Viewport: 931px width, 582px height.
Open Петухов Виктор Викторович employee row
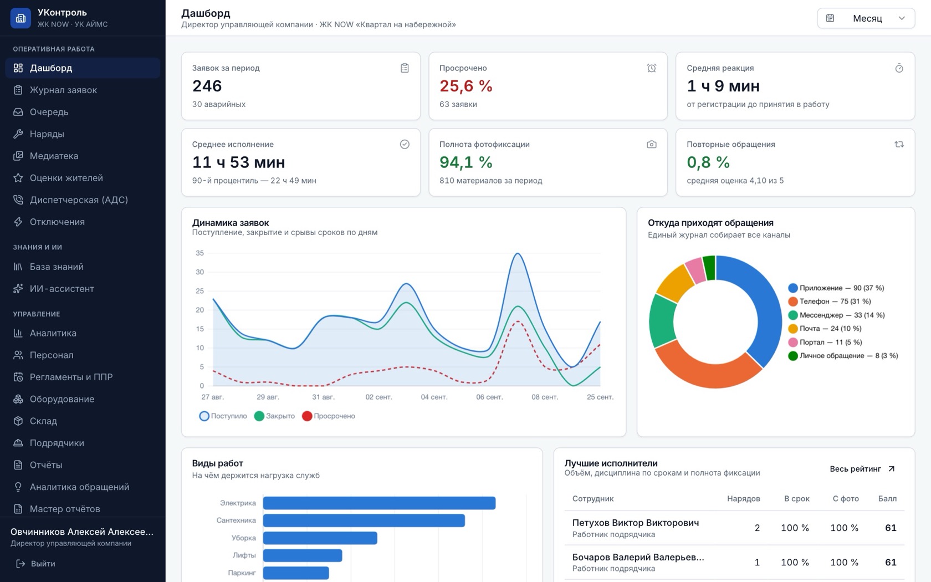pyautogui.click(x=734, y=528)
